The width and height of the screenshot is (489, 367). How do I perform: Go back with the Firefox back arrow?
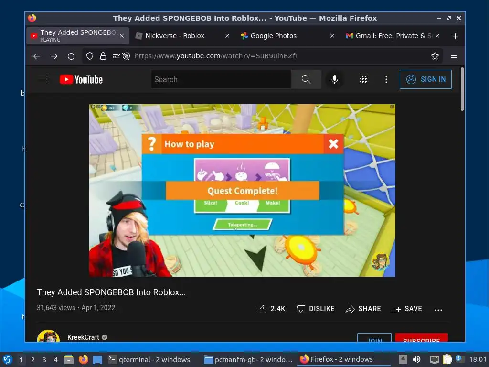pos(37,56)
